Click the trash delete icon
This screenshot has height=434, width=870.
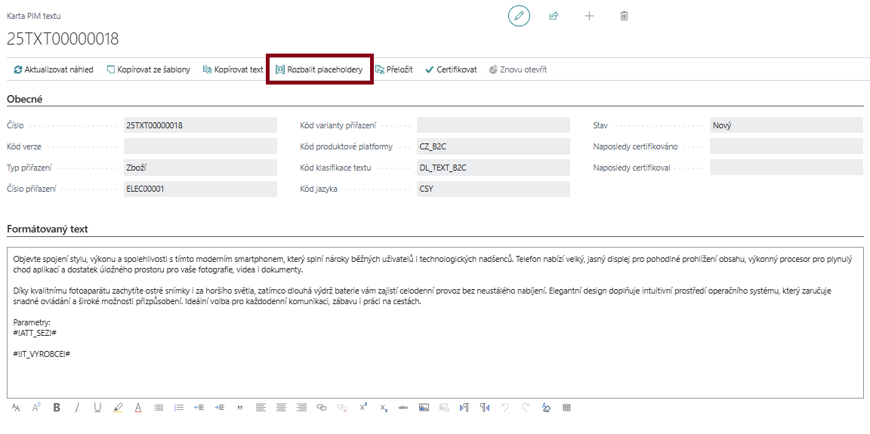coord(624,16)
